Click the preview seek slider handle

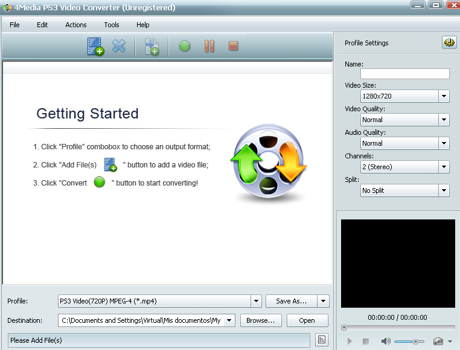pyautogui.click(x=344, y=328)
